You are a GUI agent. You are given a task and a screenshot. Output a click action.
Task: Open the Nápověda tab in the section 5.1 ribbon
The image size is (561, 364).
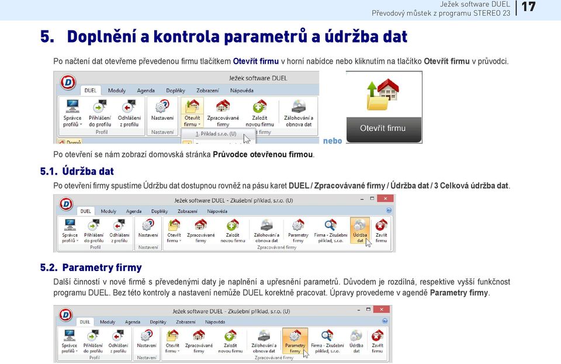coord(217,211)
